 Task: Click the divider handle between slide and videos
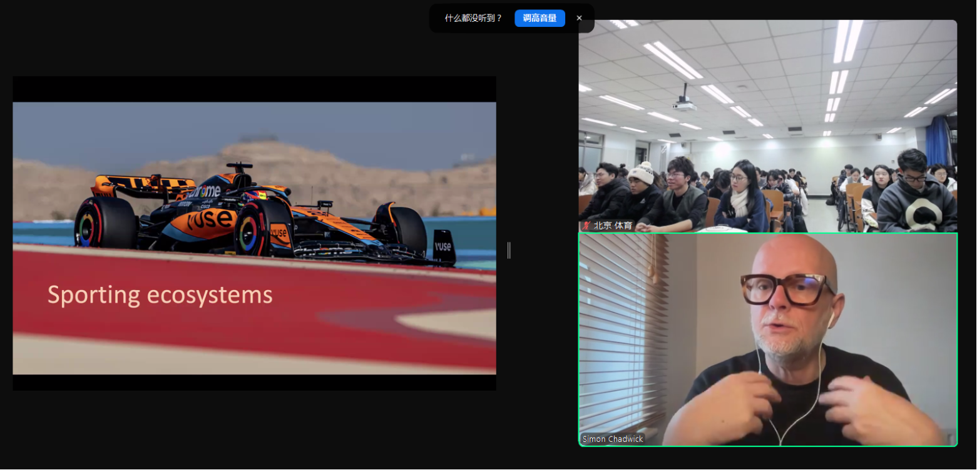click(x=509, y=250)
